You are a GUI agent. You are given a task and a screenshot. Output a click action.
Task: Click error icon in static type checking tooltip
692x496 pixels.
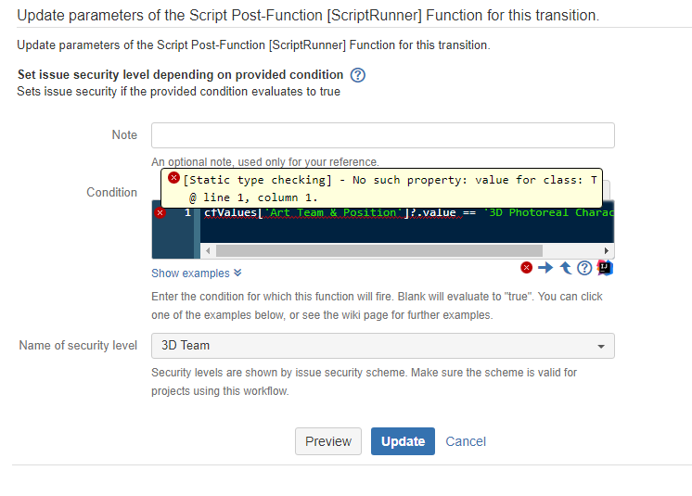click(173, 178)
